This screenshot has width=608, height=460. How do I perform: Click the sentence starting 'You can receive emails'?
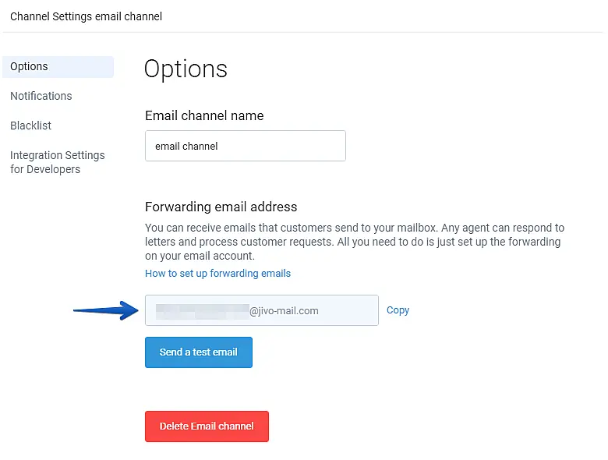coord(355,228)
